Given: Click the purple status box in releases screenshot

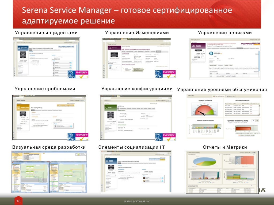Looking at the screenshot, I should [198, 46].
